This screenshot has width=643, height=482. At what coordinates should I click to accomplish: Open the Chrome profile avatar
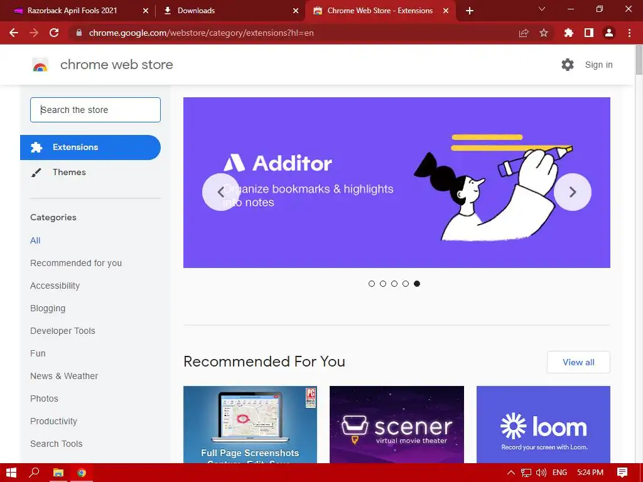(x=609, y=33)
